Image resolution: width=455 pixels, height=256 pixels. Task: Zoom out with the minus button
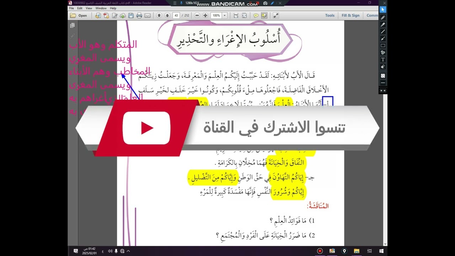(197, 15)
